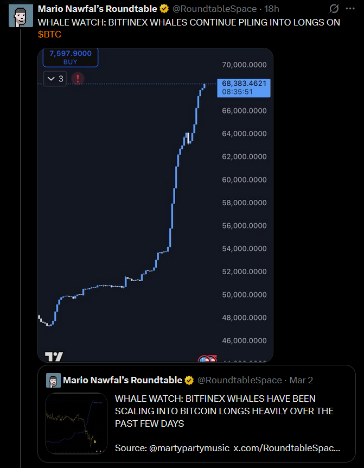
Task: Click the 68,383.4621 current price label
Action: 244,88
